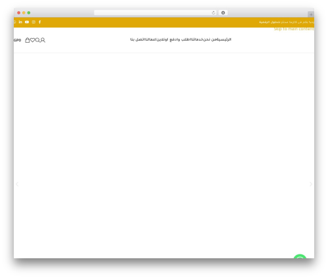Viewport: 328px width, 278px height.
Task: Go to next slide with right arrow
Action: pos(311,184)
